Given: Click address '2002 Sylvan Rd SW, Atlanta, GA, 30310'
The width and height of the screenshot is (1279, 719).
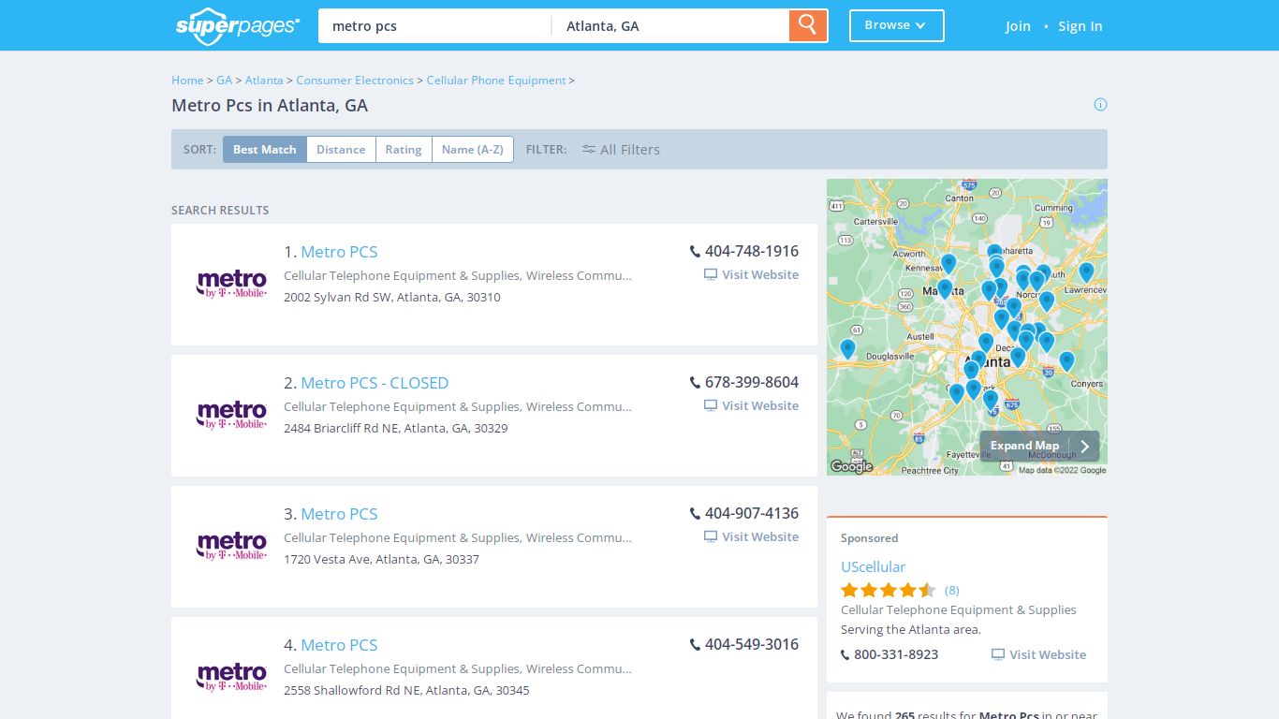Looking at the screenshot, I should (392, 298).
